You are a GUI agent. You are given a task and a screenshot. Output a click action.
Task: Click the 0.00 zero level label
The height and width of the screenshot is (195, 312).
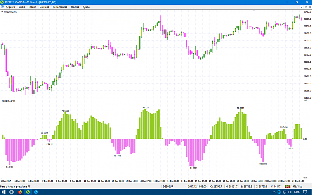(x=305, y=139)
